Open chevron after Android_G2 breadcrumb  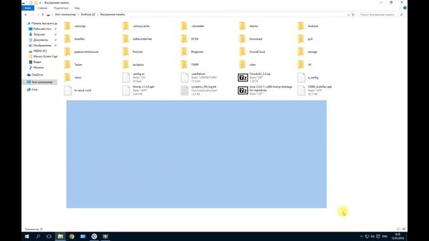(x=98, y=15)
